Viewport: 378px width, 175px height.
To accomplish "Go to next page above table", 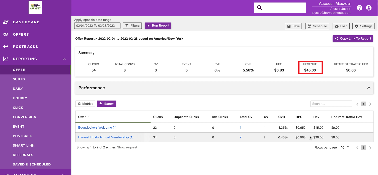I will [370, 104].
